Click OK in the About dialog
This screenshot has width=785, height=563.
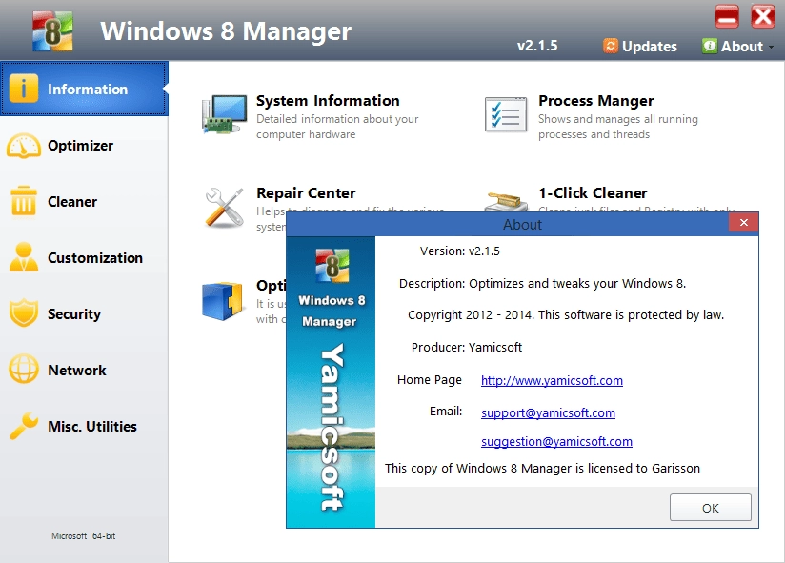coord(711,508)
